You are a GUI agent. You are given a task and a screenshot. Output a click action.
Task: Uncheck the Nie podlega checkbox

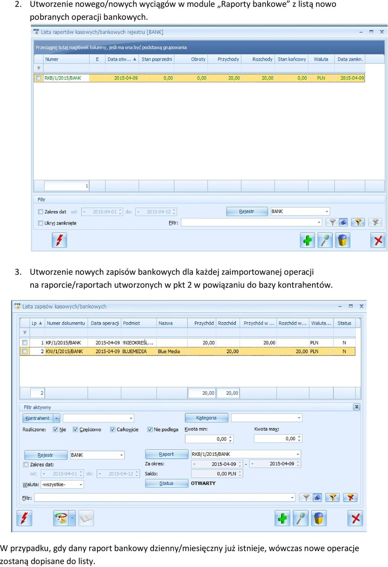150,429
